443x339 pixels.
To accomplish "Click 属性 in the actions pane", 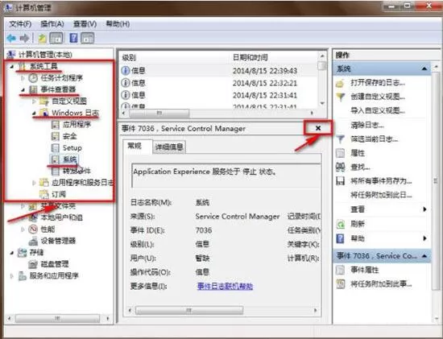I will coord(358,153).
